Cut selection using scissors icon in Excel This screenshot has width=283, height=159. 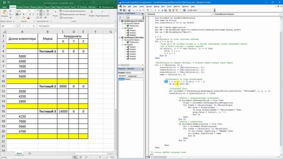[10, 11]
